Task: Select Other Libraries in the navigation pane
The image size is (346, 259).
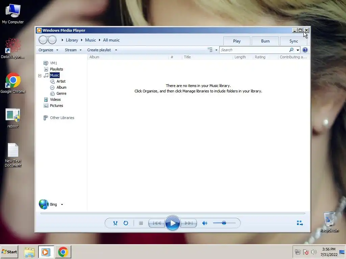Action: tap(62, 118)
